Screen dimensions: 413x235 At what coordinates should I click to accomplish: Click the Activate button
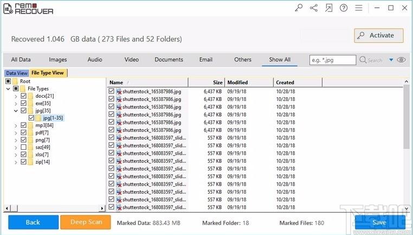coord(379,35)
